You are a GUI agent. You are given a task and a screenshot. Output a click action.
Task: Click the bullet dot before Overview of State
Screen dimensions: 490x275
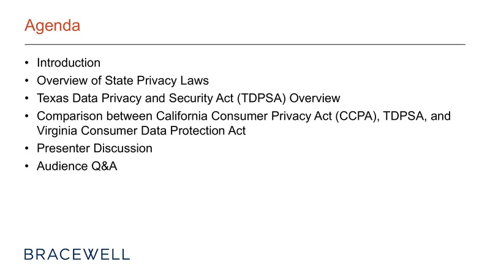tap(27, 81)
